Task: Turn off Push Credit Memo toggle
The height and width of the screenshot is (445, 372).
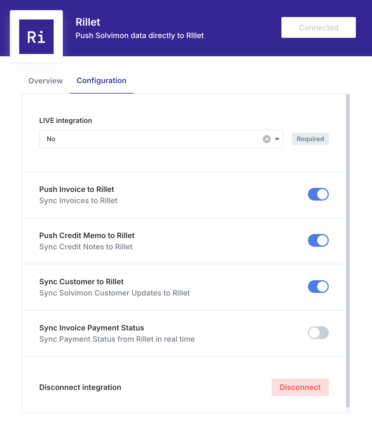Action: pos(318,240)
